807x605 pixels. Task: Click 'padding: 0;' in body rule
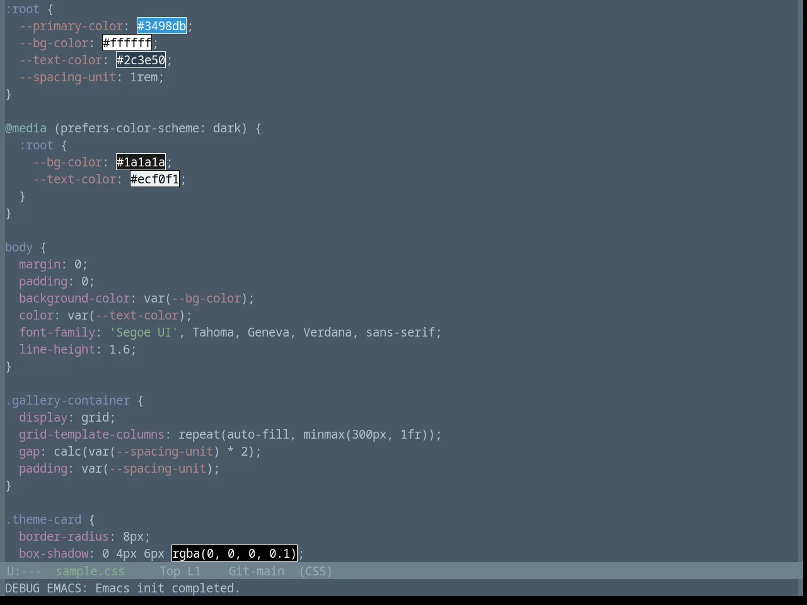[57, 281]
